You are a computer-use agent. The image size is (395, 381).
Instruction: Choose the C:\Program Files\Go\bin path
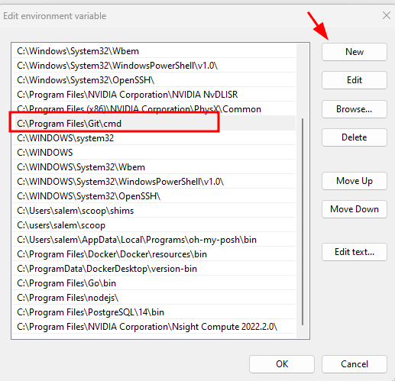[154, 283]
